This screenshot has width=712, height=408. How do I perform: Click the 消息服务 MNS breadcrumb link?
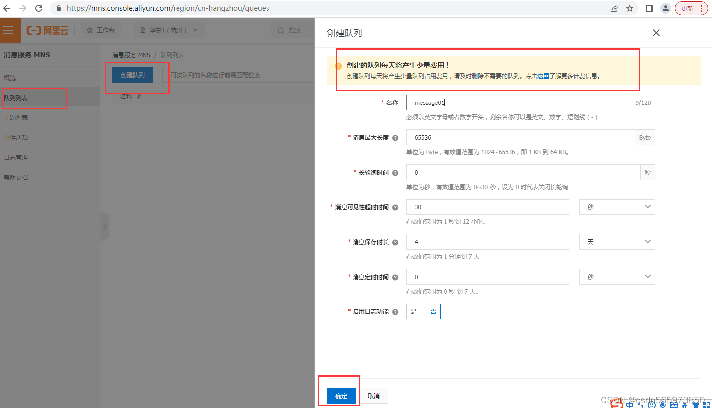click(131, 55)
